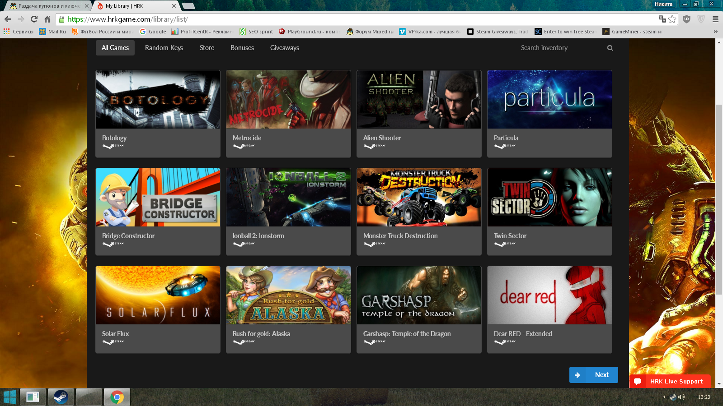Open the Metrocide game thumbnail
Image resolution: width=723 pixels, height=406 pixels.
click(x=289, y=99)
